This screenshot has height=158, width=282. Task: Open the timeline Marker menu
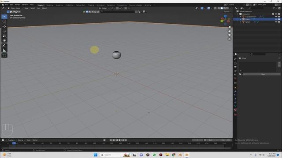[35, 140]
